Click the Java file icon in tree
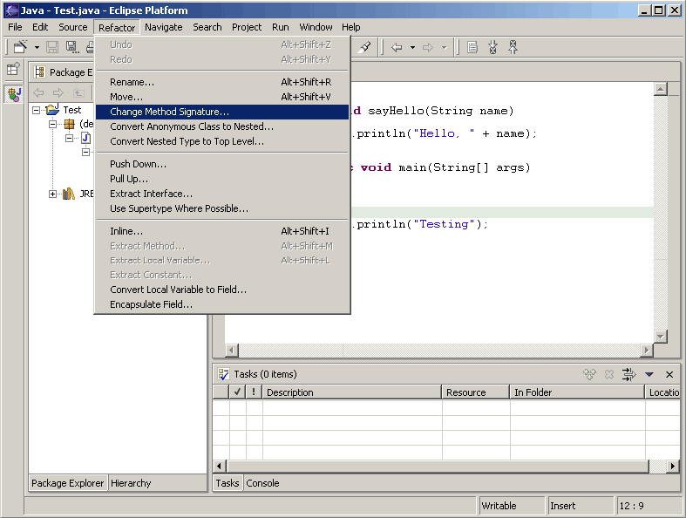 coord(85,139)
